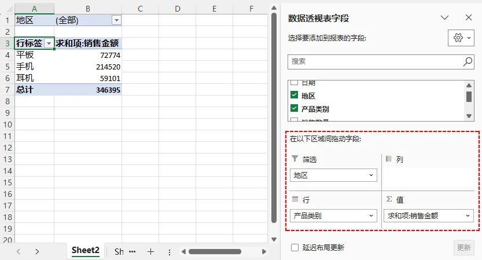This screenshot has height=260, width=482.
Task: Open the 行标签 filter dropdown
Action: click(x=49, y=43)
